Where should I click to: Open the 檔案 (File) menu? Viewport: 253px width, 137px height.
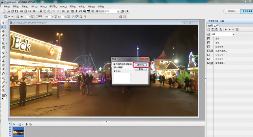[6, 6]
